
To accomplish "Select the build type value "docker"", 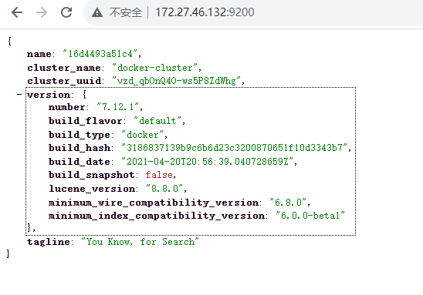I will pyautogui.click(x=143, y=135).
